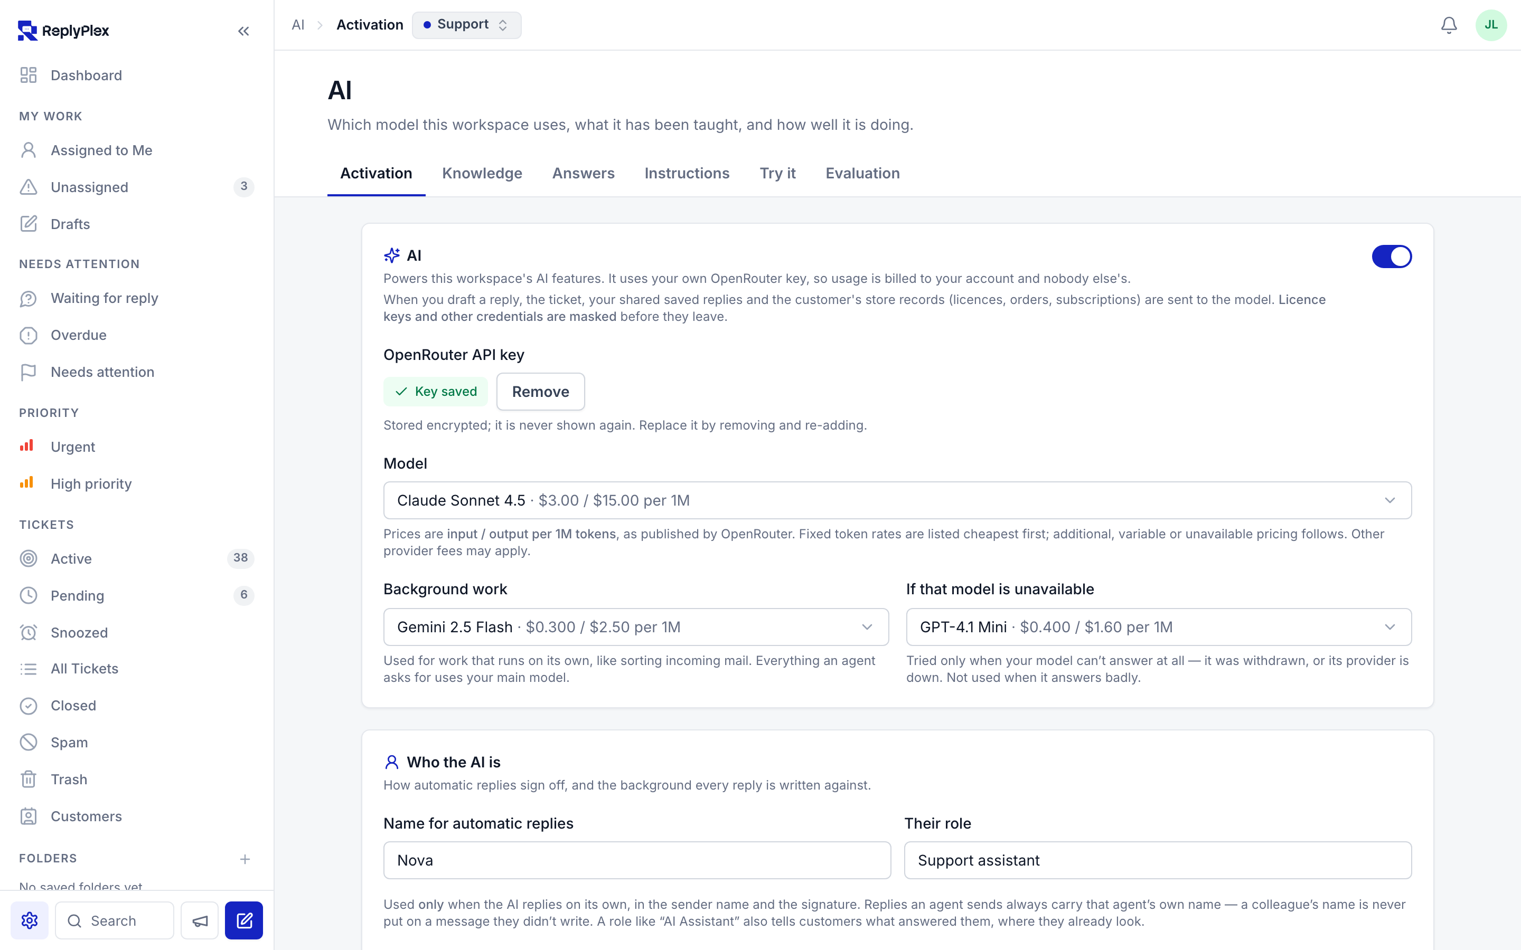This screenshot has height=950, width=1521.
Task: Toggle the AI feature switch off
Action: click(1392, 256)
